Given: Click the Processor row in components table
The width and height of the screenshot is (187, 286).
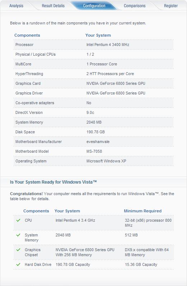Looking at the screenshot, I should coord(93,45).
